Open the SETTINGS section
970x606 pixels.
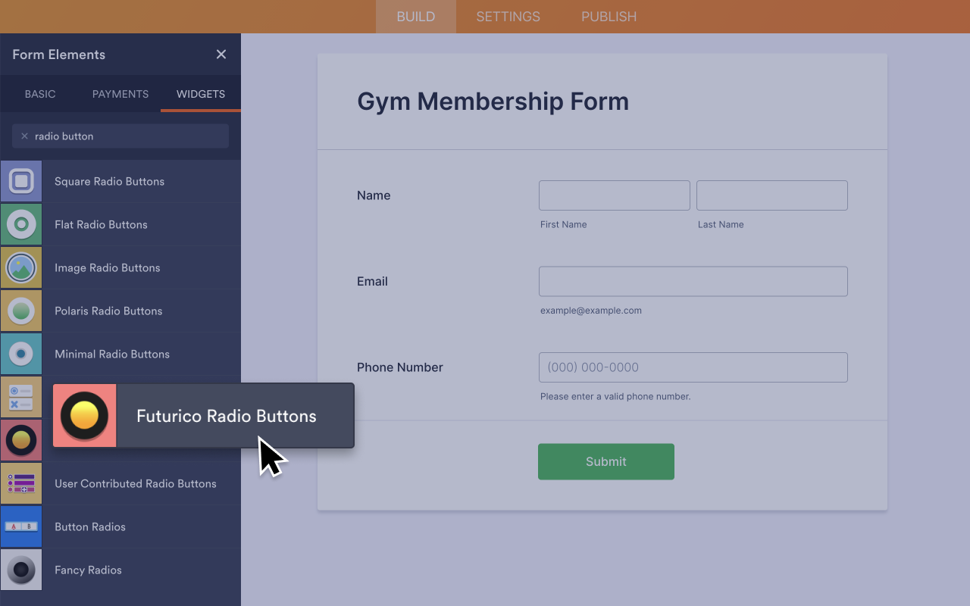click(508, 16)
